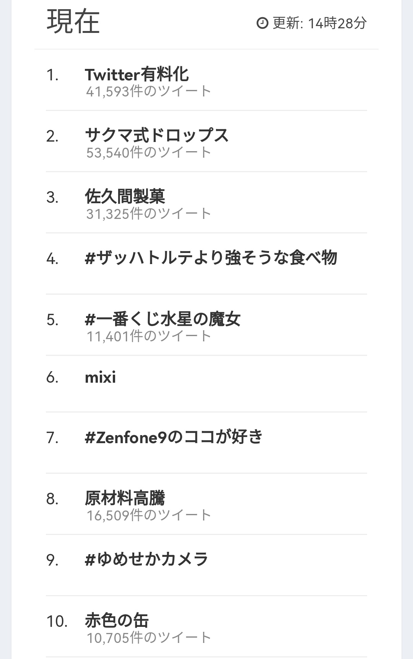This screenshot has width=413, height=659.
Task: Click the 53,540件のツイート count
Action: pos(149,153)
